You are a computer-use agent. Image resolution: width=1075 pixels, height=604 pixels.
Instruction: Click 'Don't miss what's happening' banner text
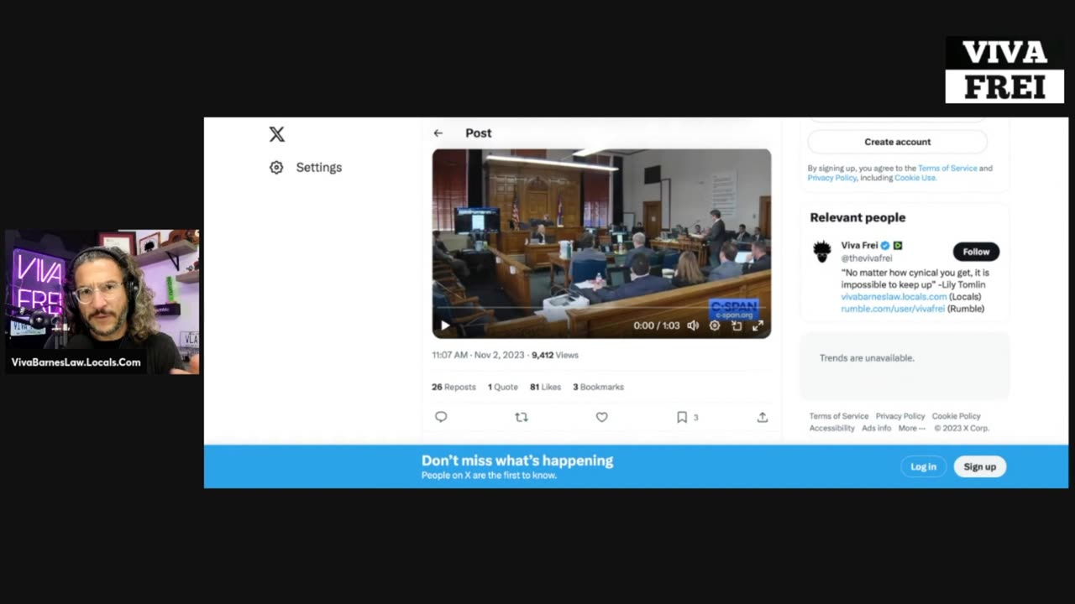517,461
